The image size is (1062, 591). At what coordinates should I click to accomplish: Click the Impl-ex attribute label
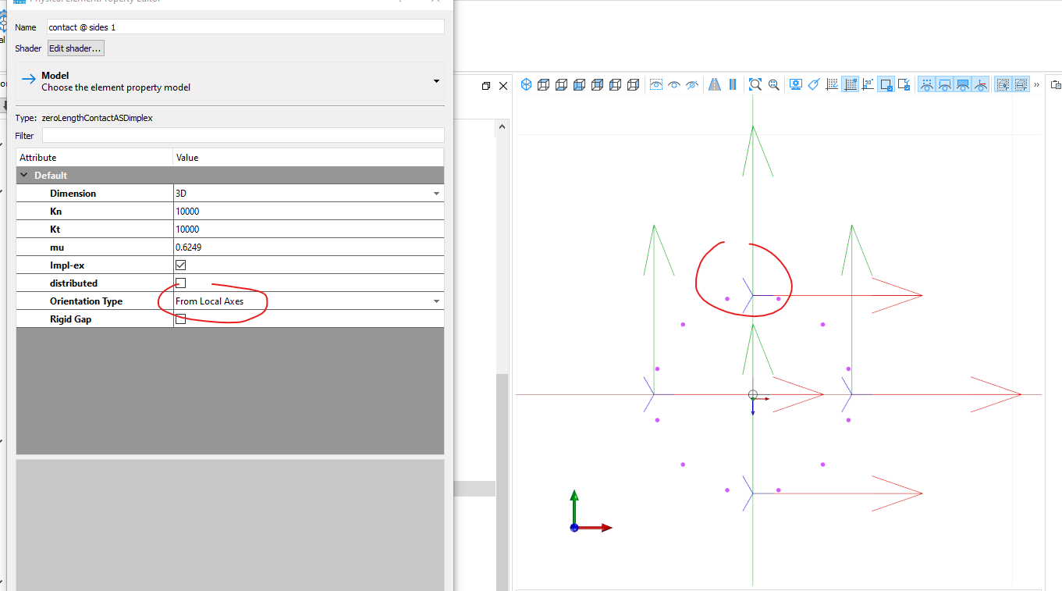[67, 265]
